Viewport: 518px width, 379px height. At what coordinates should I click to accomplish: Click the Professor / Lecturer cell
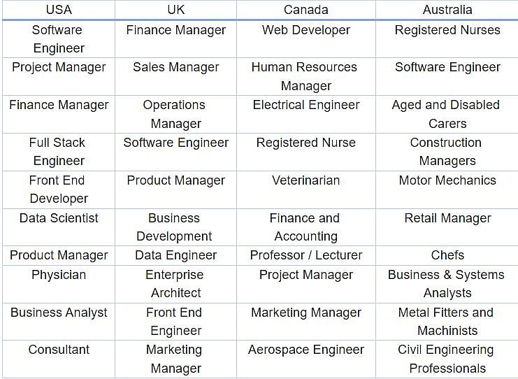pyautogui.click(x=305, y=255)
